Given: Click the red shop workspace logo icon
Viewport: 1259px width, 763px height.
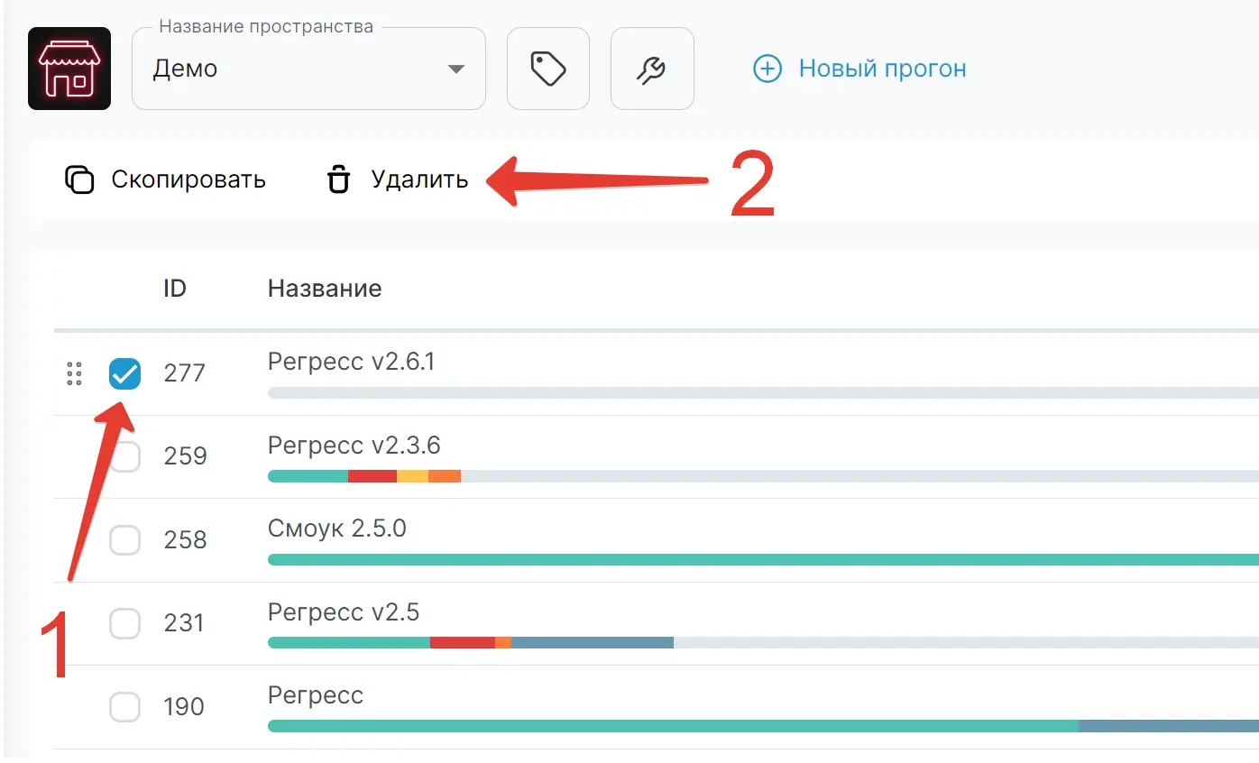Looking at the screenshot, I should click(69, 68).
